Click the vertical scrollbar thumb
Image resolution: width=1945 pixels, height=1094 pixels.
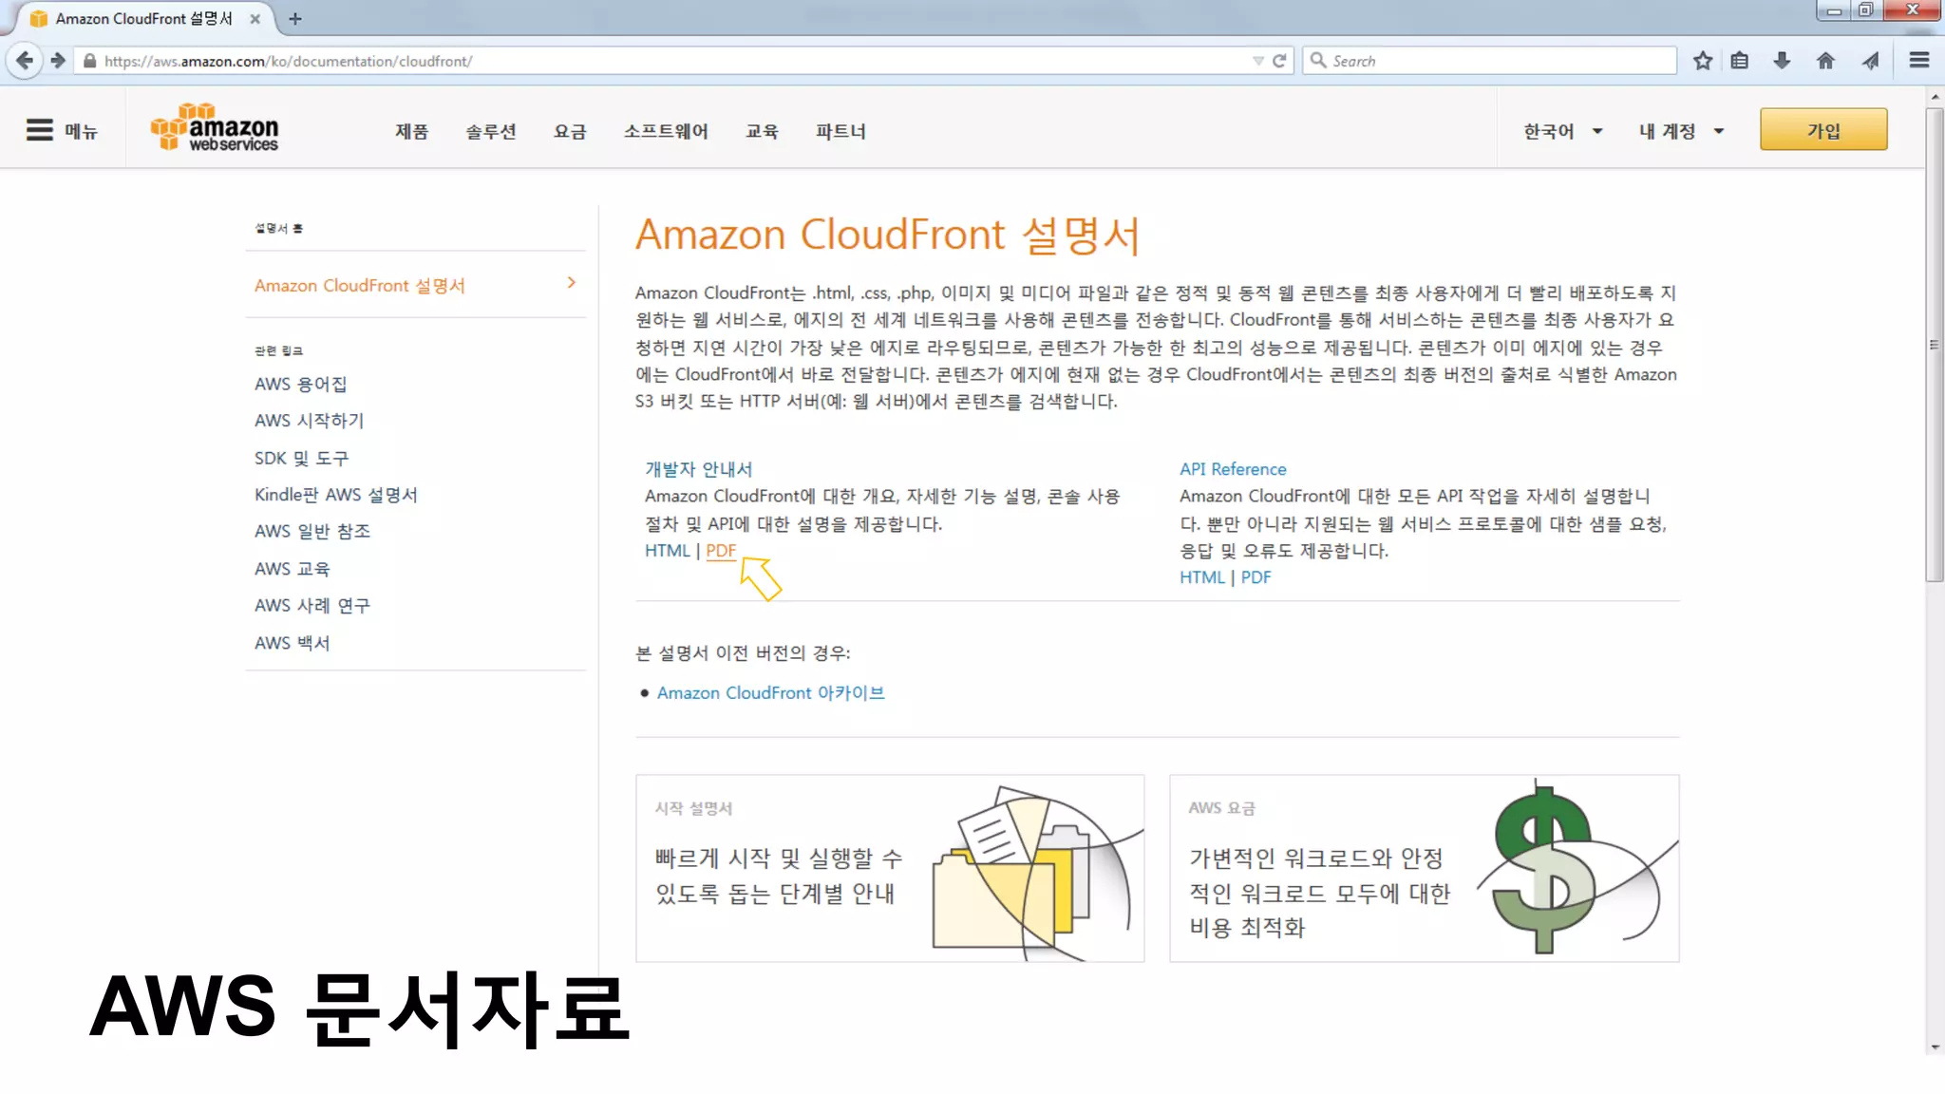1935,345
